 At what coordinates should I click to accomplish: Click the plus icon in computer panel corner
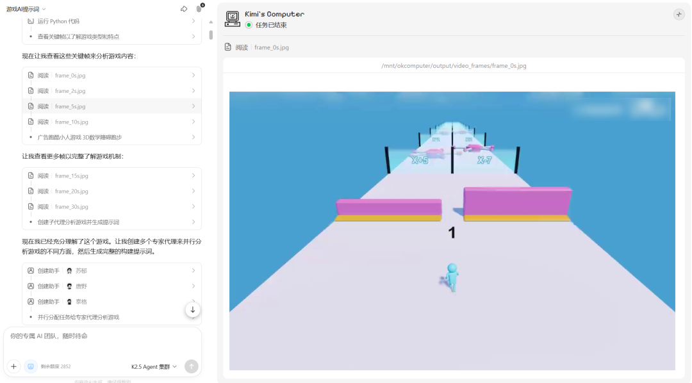click(x=679, y=15)
